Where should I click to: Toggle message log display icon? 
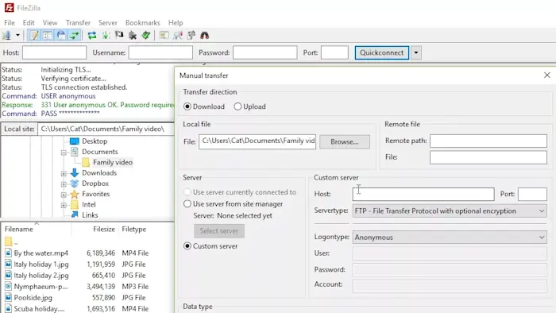coord(34,36)
